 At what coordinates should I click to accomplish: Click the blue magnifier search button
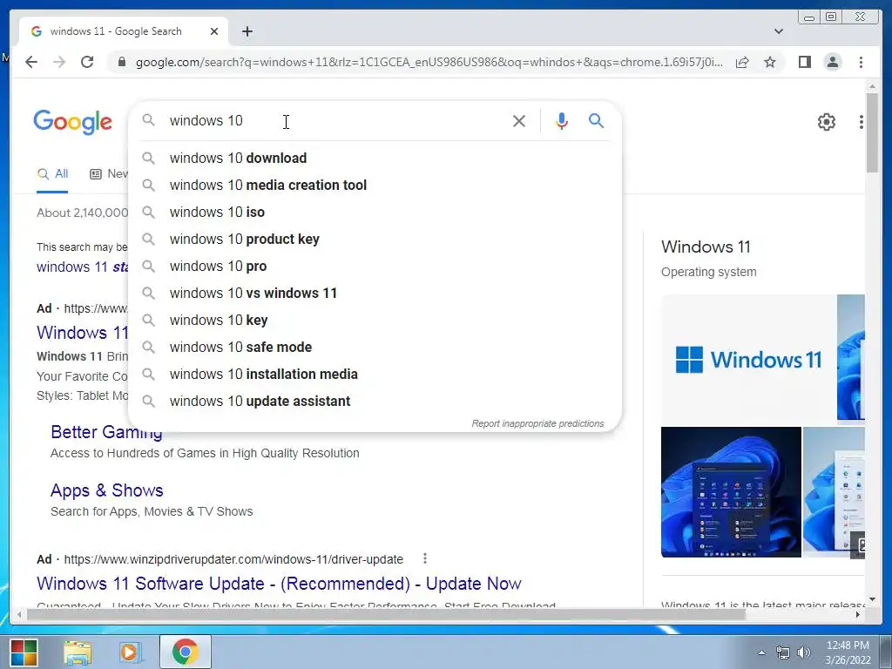[596, 120]
